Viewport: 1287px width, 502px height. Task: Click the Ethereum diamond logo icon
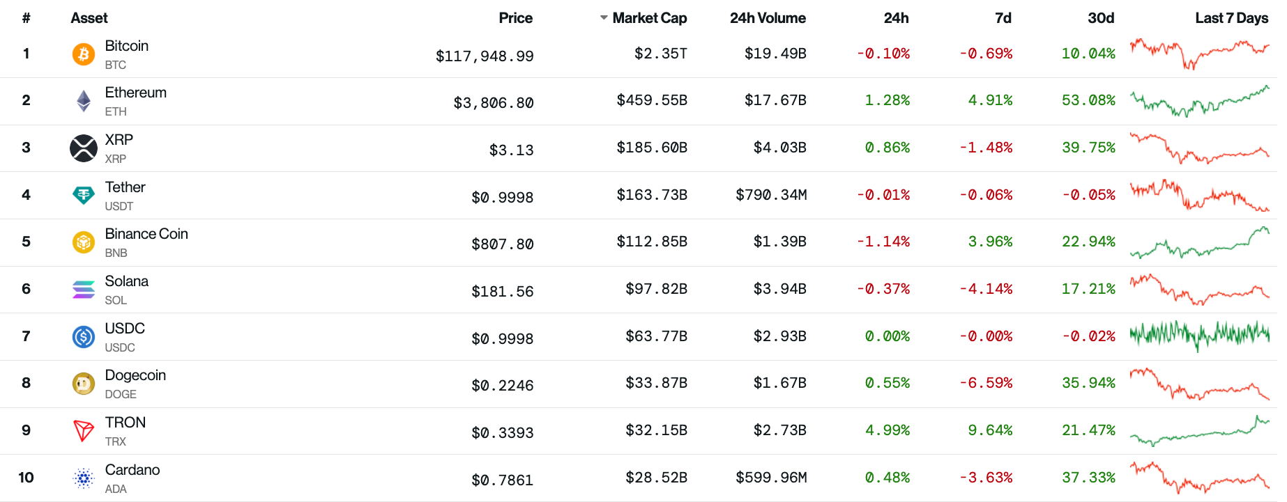click(84, 101)
